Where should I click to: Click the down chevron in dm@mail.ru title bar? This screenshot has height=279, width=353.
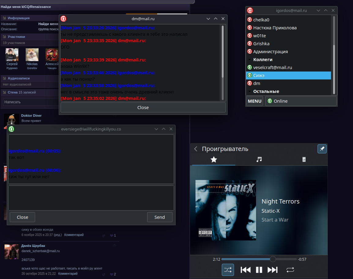coord(208,19)
